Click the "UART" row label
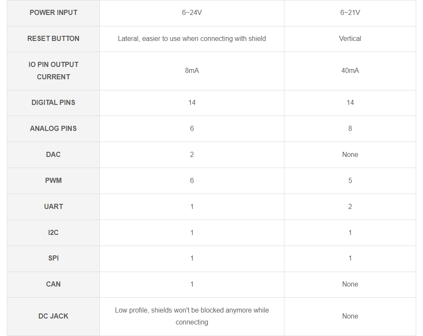 coord(53,207)
